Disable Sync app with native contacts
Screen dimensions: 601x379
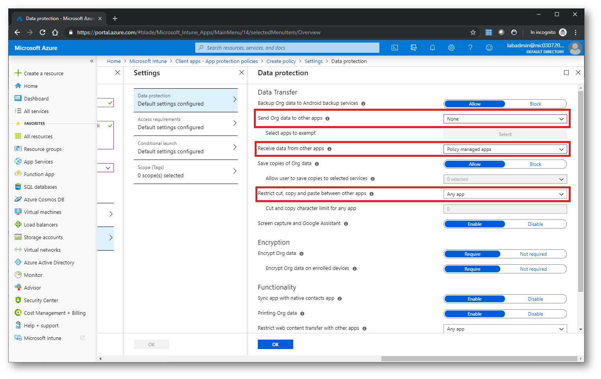click(536, 299)
